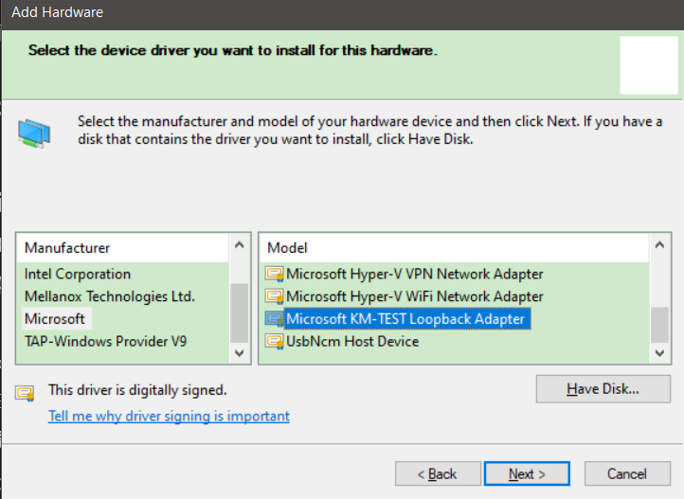Open Have Disk dialog
The image size is (684, 499).
pyautogui.click(x=603, y=389)
